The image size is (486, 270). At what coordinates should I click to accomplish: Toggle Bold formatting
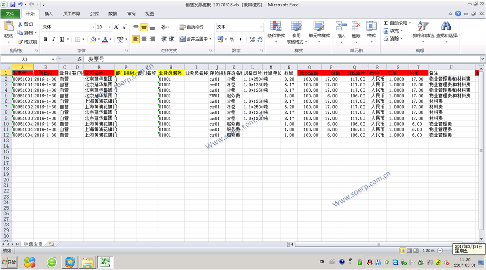46,39
